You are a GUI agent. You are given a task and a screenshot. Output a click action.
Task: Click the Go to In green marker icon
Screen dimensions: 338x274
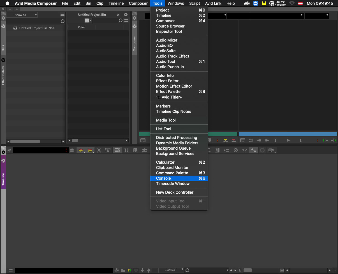(325, 140)
